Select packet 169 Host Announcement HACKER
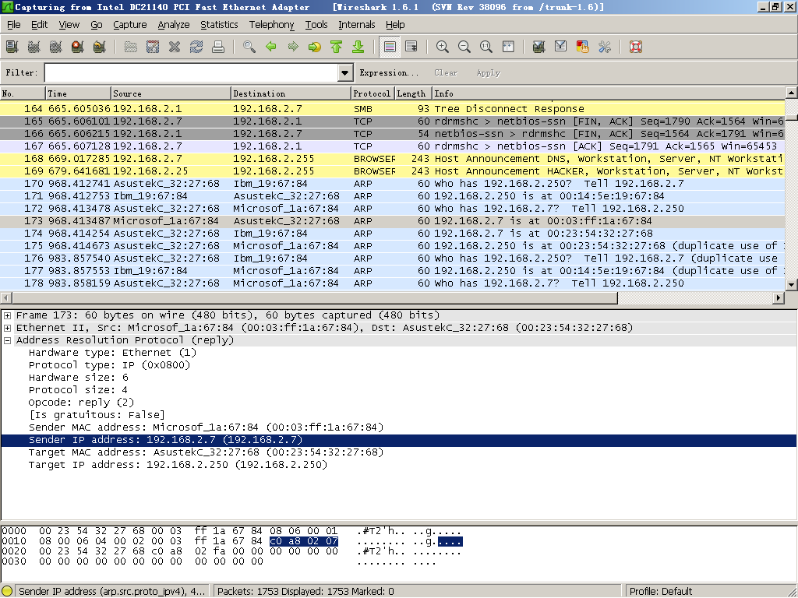The width and height of the screenshot is (798, 598). [x=393, y=171]
